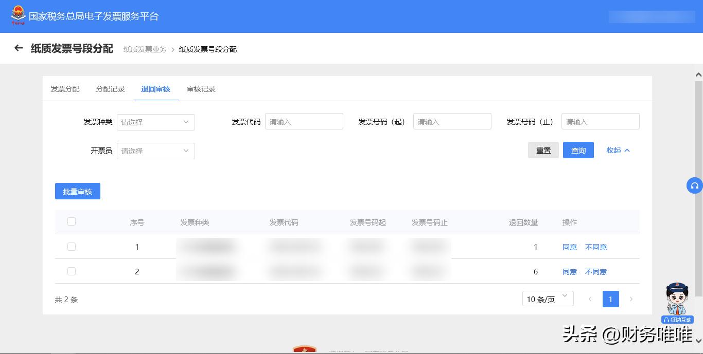Click the back arrow beside 纸质发票号段分配
The image size is (703, 354).
click(19, 48)
